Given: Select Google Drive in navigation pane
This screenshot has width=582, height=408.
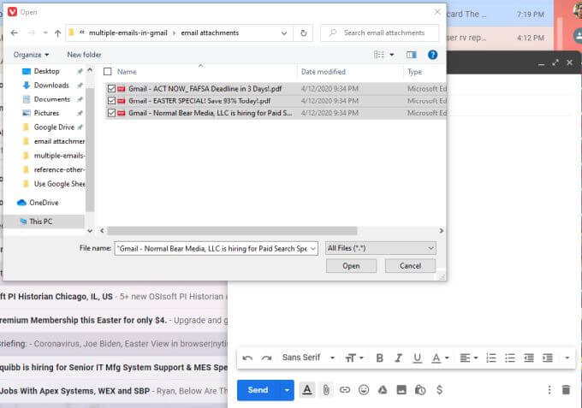Looking at the screenshot, I should pos(54,127).
